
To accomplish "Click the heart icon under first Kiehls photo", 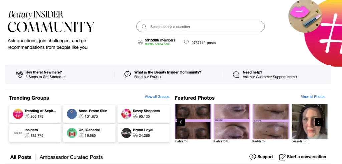I will (x=186, y=141).
